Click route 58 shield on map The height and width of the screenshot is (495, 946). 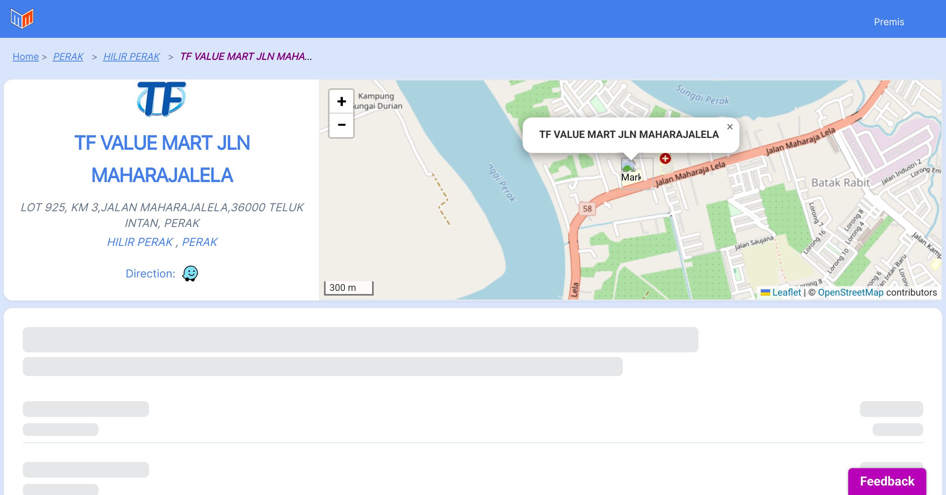[587, 209]
